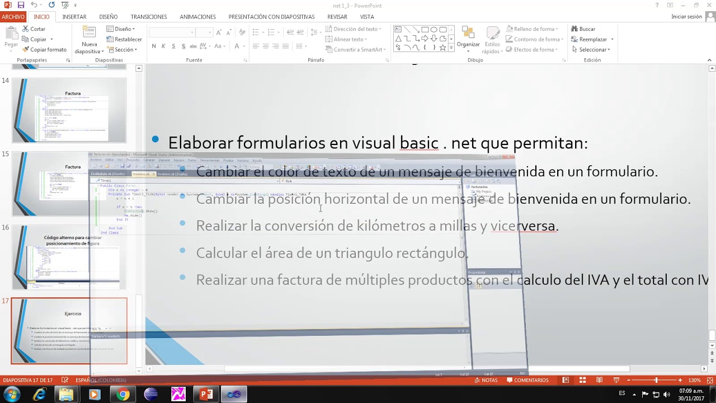Click the Save icon in quick access toolbar

21,5
